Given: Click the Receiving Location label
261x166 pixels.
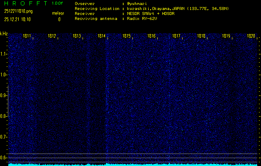Looking at the screenshot, I should click(97, 9).
